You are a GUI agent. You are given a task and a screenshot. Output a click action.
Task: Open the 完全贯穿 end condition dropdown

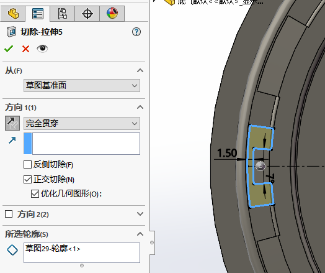[82, 123]
